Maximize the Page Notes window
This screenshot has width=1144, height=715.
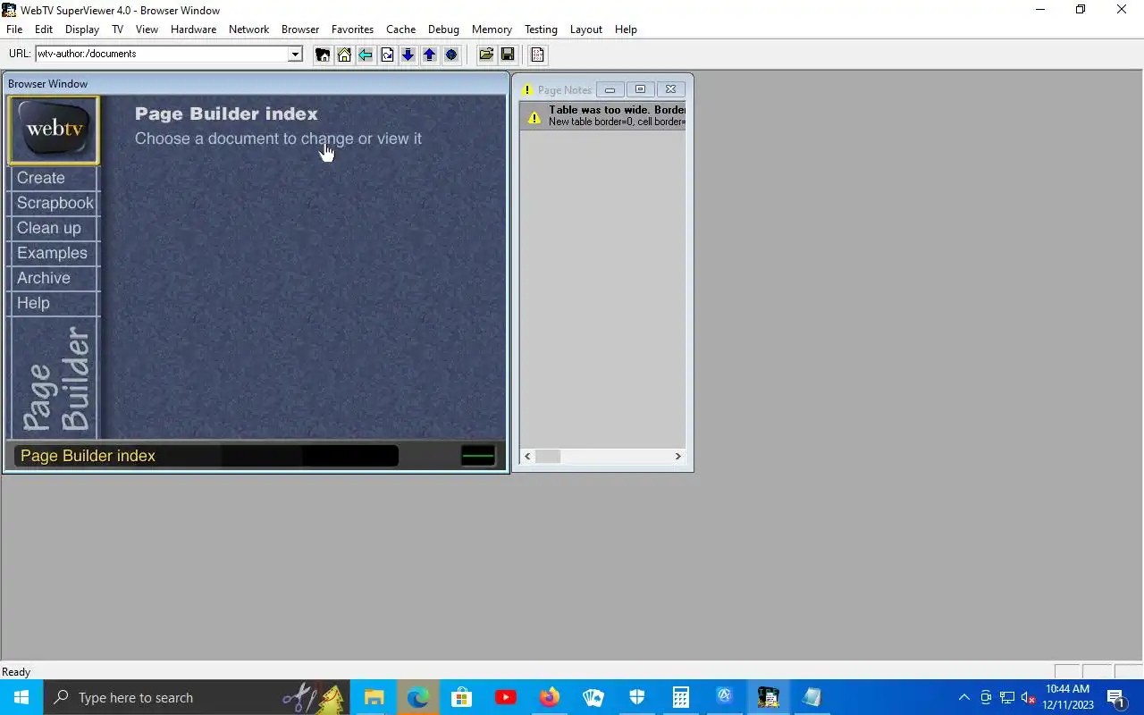[640, 89]
